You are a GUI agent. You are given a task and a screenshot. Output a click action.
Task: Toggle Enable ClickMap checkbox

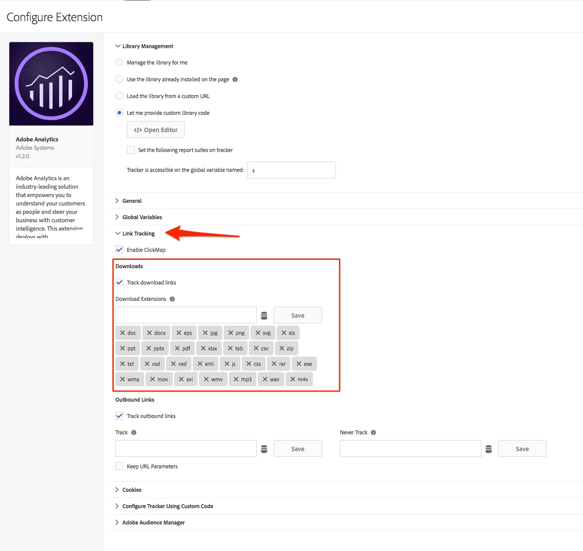tap(119, 250)
